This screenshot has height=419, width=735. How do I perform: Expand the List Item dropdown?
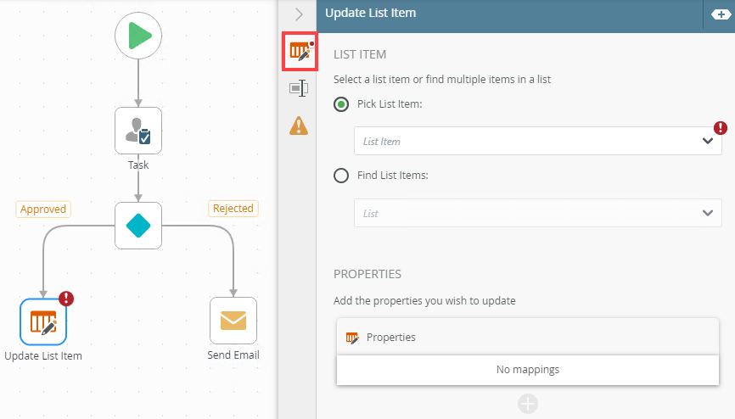(708, 142)
